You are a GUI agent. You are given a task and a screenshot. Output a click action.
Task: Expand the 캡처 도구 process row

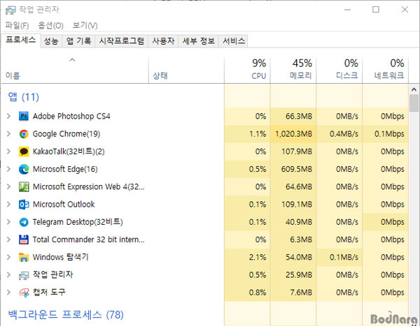click(8, 292)
